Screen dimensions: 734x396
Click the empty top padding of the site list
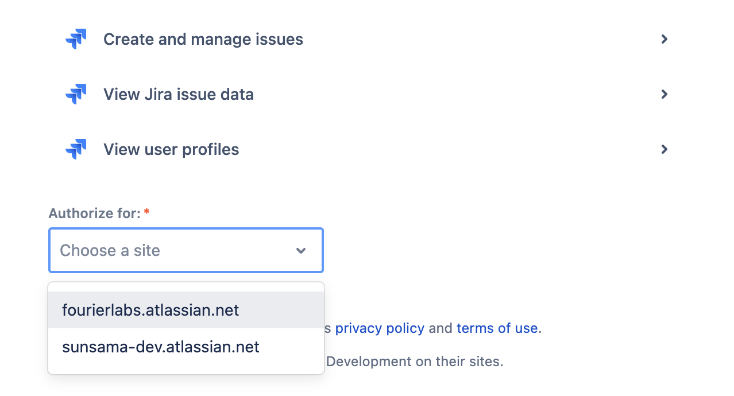pos(186,287)
